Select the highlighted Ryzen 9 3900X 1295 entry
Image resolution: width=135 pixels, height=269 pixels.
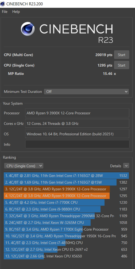66,196
